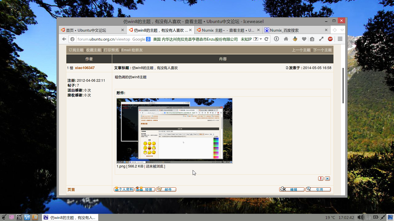Show desktop with blue corner icon
The image size is (394, 221).
click(x=390, y=217)
